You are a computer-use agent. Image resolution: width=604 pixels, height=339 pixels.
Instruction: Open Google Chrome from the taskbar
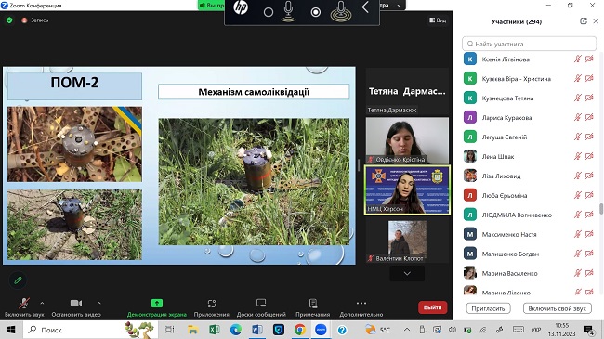pyautogui.click(x=300, y=330)
